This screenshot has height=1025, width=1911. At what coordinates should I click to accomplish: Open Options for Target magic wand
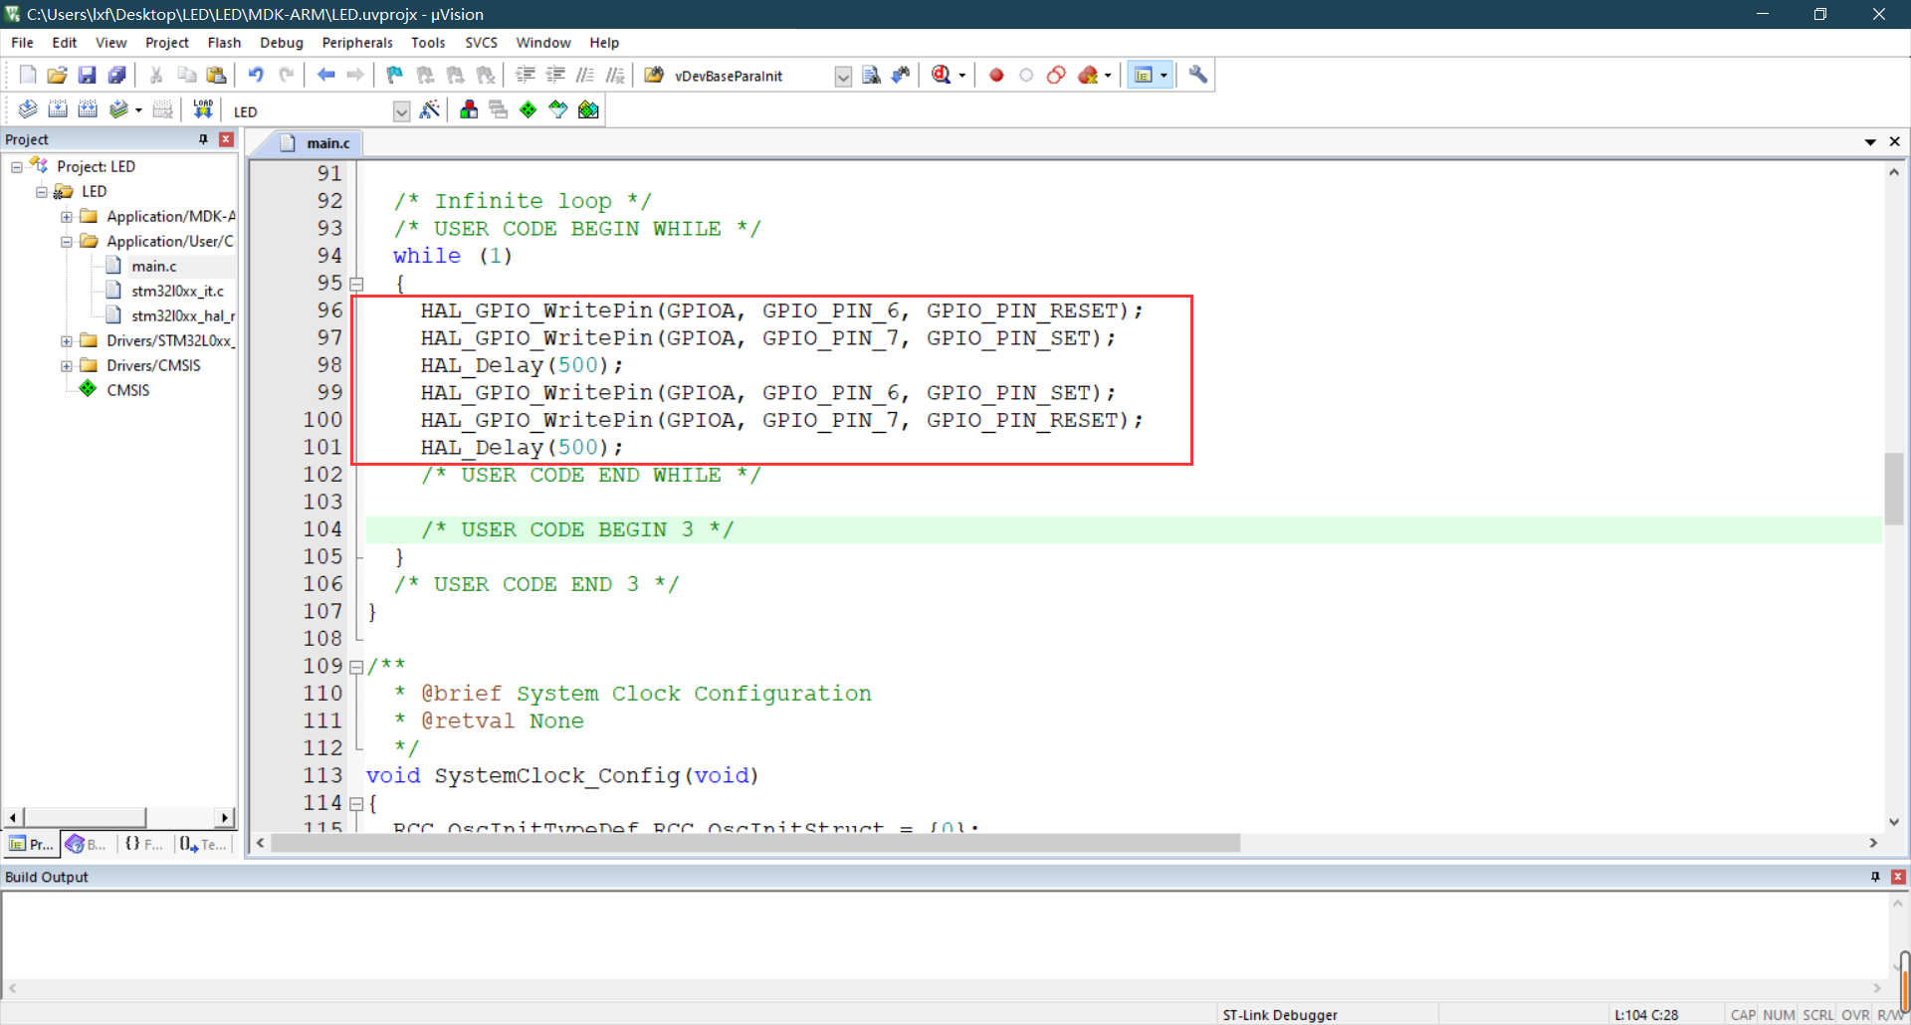[430, 109]
